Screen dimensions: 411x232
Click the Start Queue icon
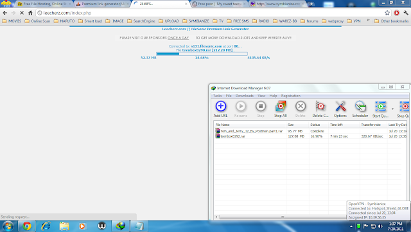(380, 107)
